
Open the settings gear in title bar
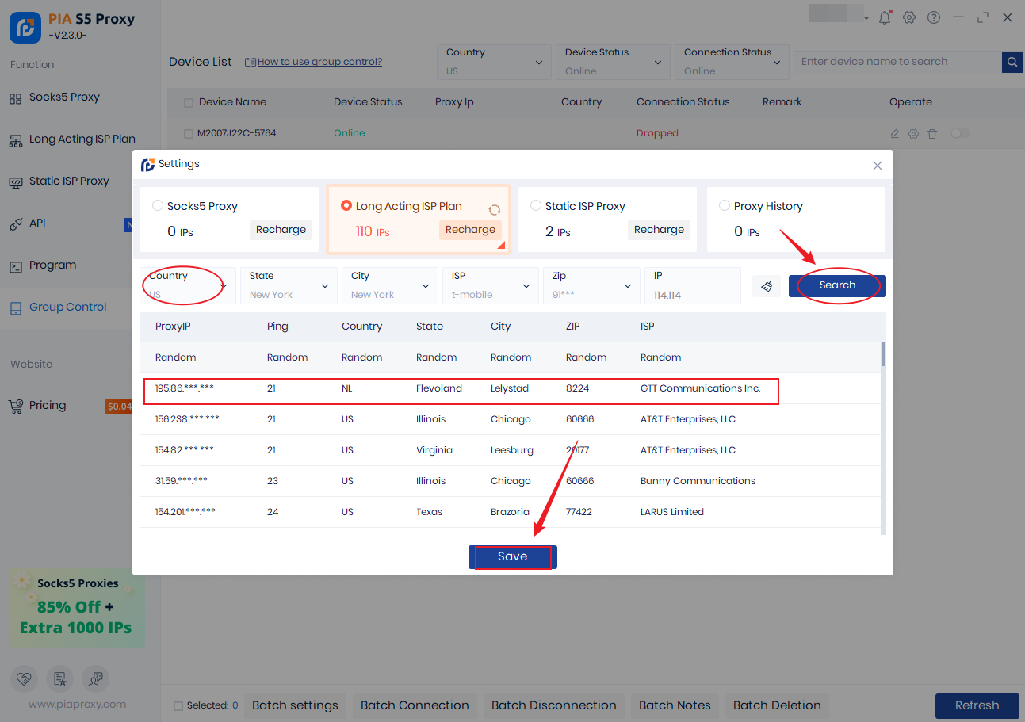tap(909, 17)
